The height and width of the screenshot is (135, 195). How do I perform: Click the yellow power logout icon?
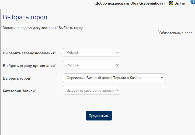coord(171,3)
